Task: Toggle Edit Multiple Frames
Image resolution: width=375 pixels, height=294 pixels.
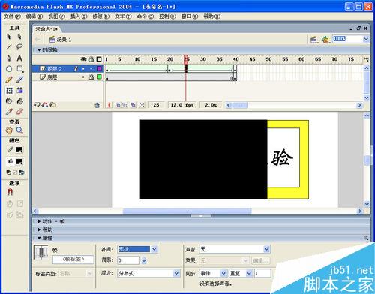Action: (x=133, y=105)
